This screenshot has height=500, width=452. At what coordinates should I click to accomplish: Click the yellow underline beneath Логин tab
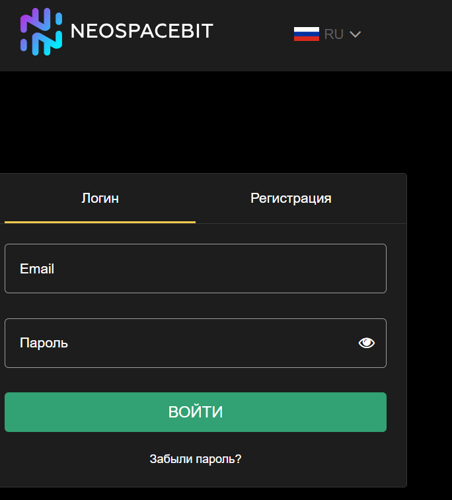tap(100, 222)
